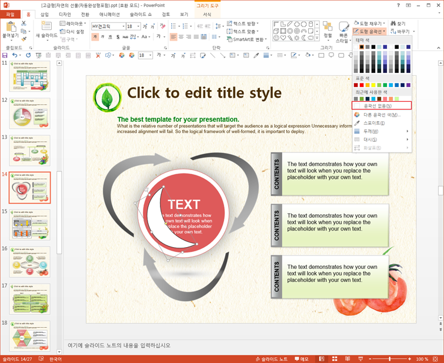The width and height of the screenshot is (444, 363).
Task: Click the eyedropper icon in quick toolbar
Action: pos(256,55)
